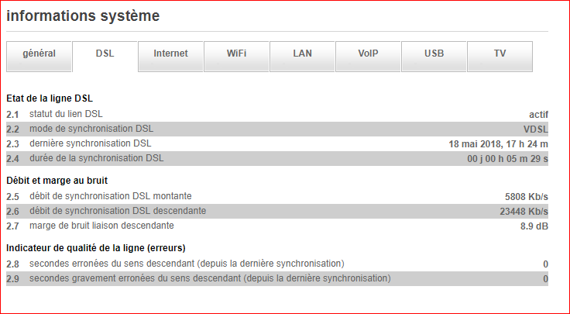This screenshot has width=570, height=314.
Task: Select the DSL tab
Action: (105, 54)
